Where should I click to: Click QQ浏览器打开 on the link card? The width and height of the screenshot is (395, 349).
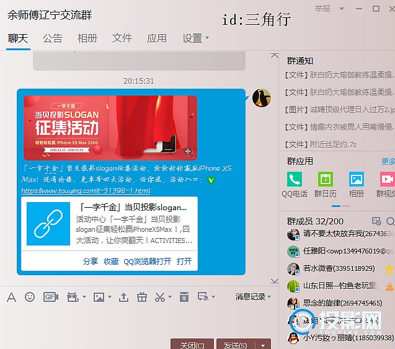pyautogui.click(x=148, y=262)
